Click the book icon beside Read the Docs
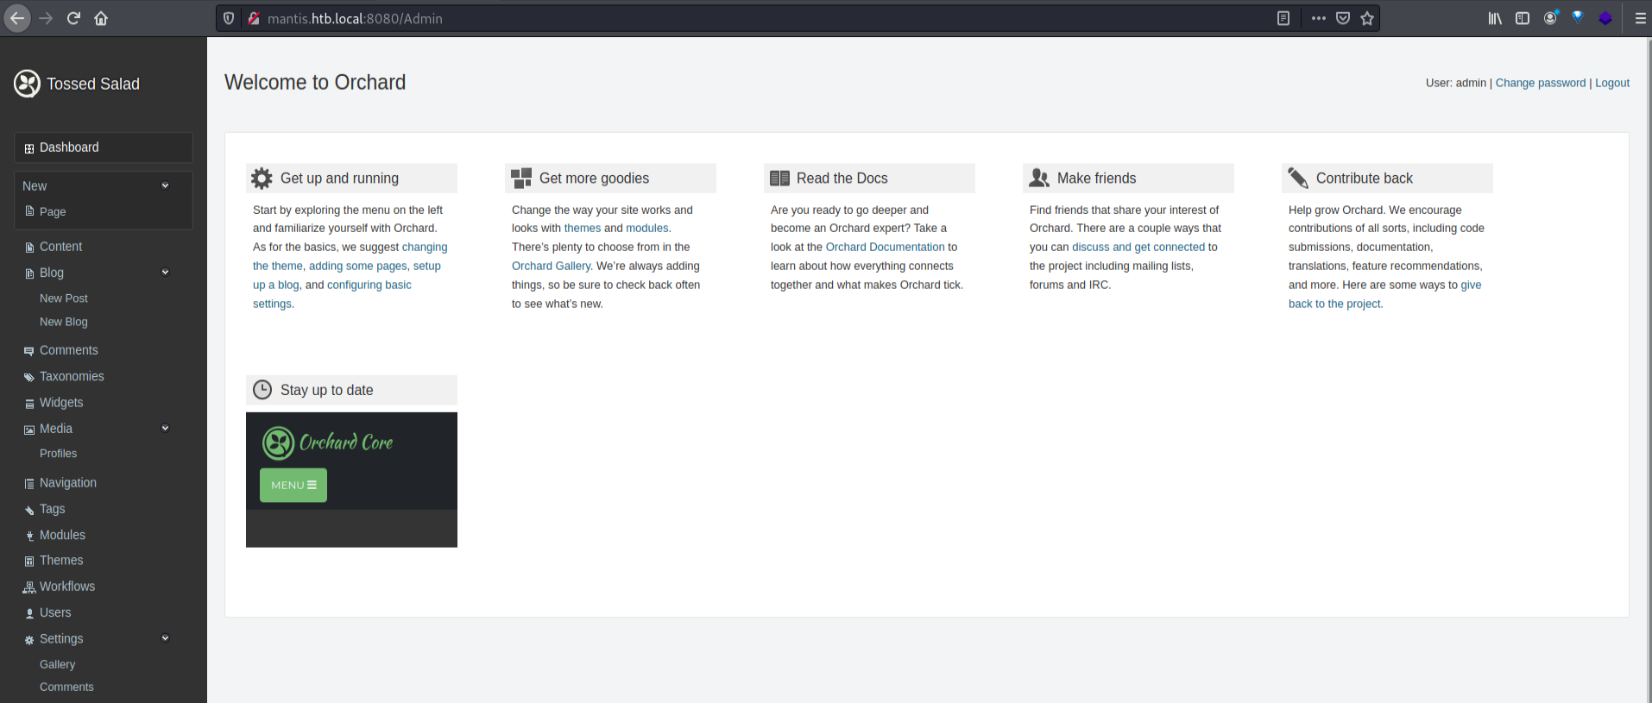This screenshot has height=703, width=1652. pyautogui.click(x=779, y=179)
